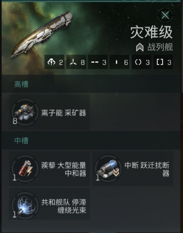183x233 pixels.
Task: Click the drone slot count icon
Action: click(51, 62)
